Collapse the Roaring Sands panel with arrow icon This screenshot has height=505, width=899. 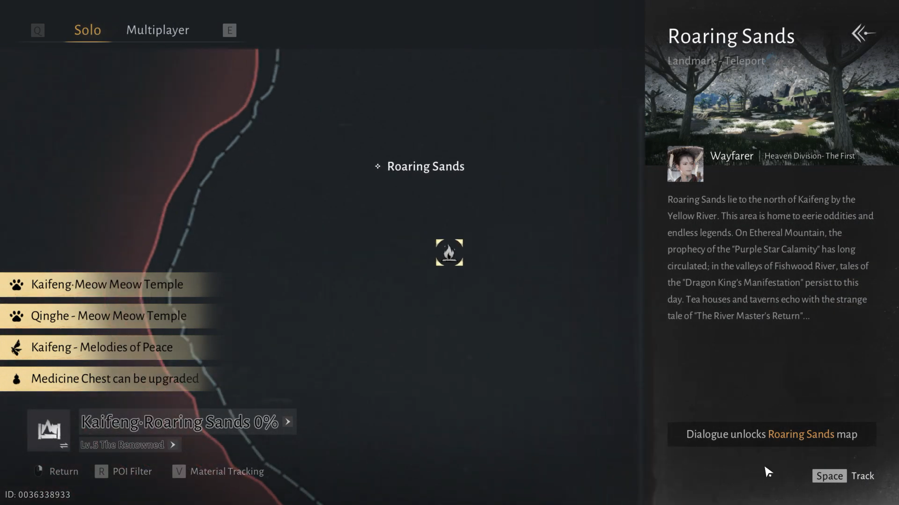coord(863,33)
